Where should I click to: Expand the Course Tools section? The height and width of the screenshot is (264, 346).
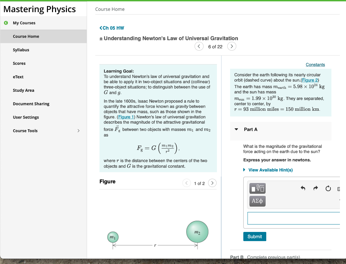[x=78, y=131]
